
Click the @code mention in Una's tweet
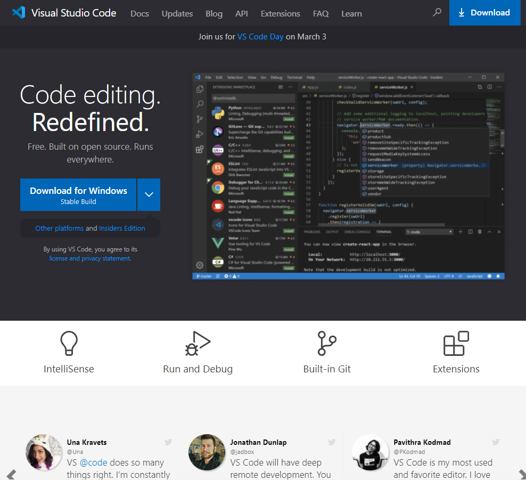click(x=94, y=462)
